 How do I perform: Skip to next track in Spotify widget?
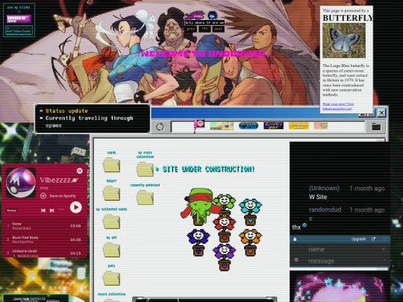[51, 210]
